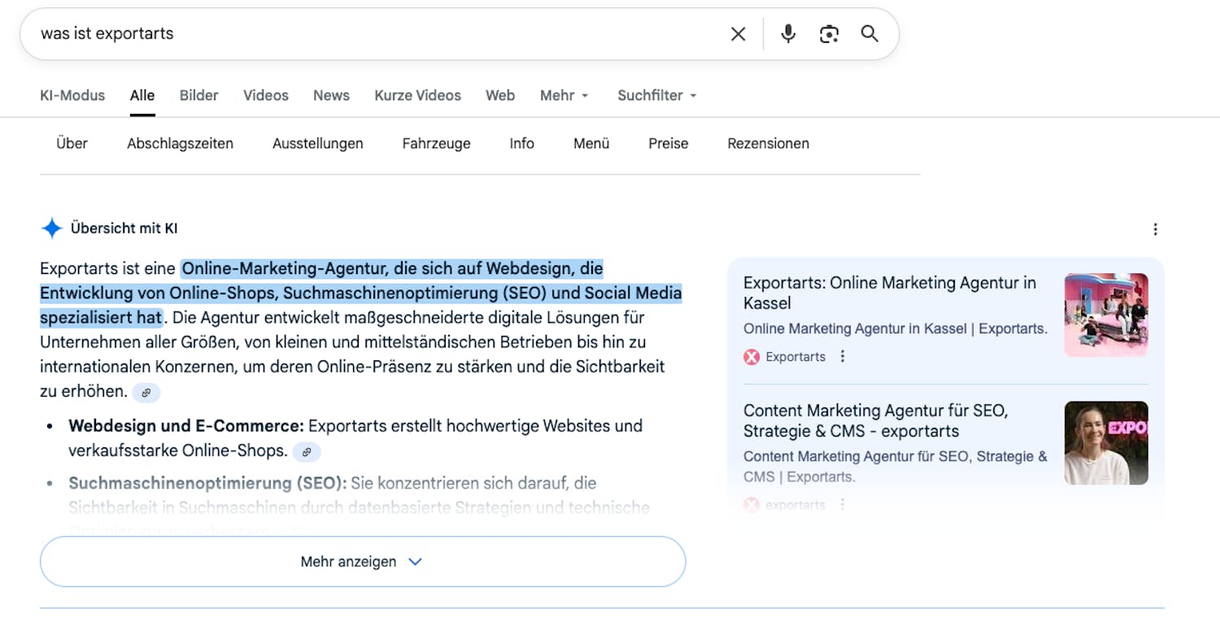Activate voice search with the microphone icon
This screenshot has width=1220, height=627.
coord(786,33)
